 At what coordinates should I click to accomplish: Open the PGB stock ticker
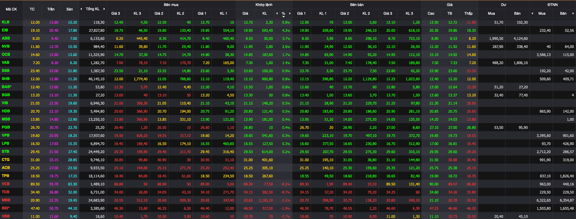click(x=6, y=127)
